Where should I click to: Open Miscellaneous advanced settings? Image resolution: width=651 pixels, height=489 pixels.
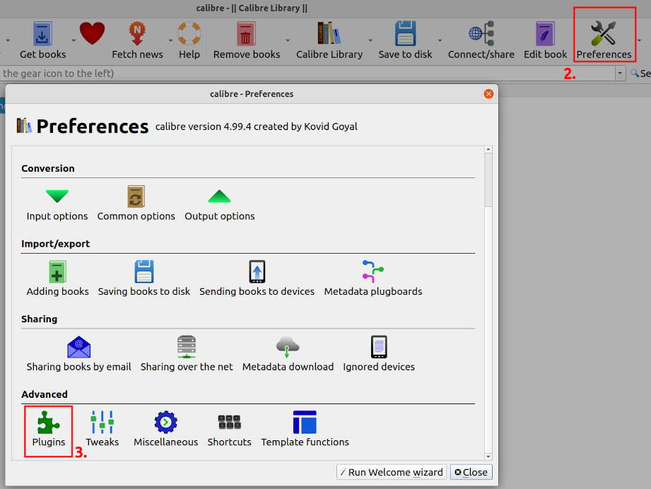pyautogui.click(x=165, y=429)
